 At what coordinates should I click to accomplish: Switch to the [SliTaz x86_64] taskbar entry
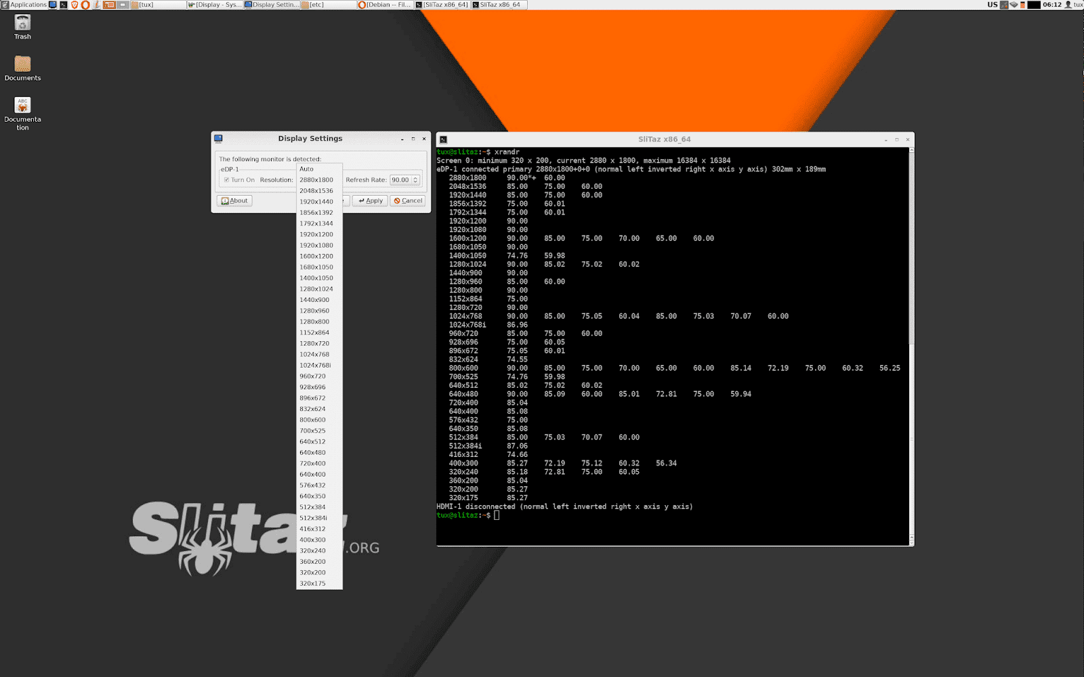point(442,5)
